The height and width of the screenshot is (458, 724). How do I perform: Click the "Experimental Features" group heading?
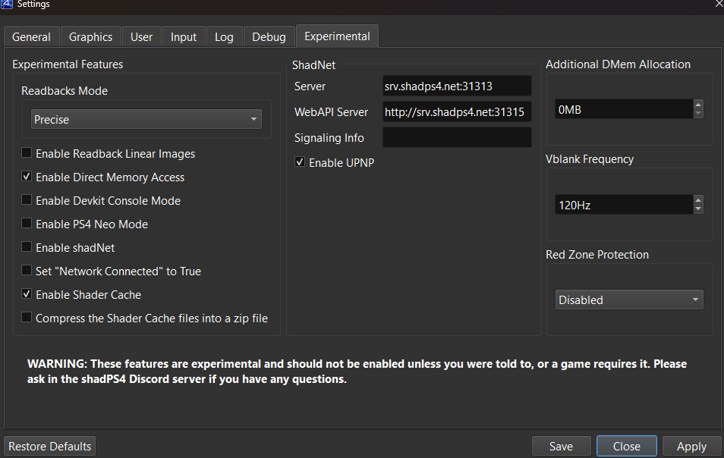coord(68,64)
